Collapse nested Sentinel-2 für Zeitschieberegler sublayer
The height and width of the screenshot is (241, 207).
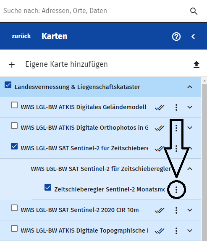tap(190, 169)
